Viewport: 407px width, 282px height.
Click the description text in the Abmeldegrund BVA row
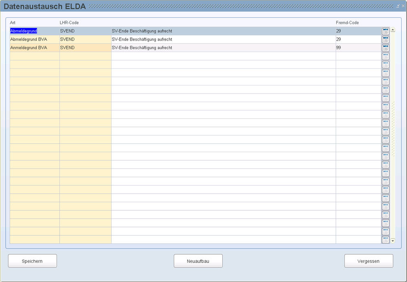[142, 39]
